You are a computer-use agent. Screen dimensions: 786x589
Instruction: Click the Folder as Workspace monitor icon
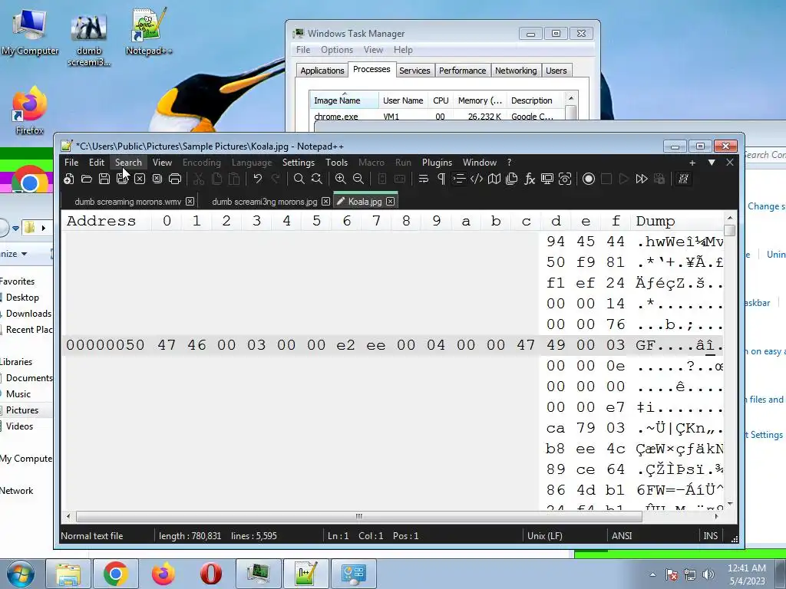pyautogui.click(x=547, y=179)
